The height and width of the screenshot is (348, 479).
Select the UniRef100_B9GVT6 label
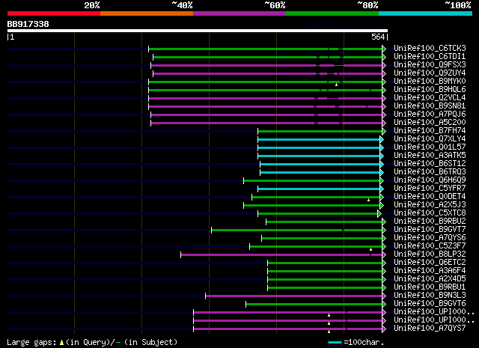pyautogui.click(x=430, y=304)
